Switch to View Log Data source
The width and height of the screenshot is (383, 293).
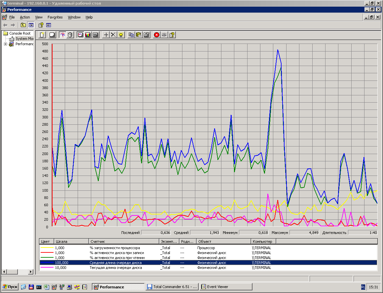pyautogui.click(x=70, y=35)
